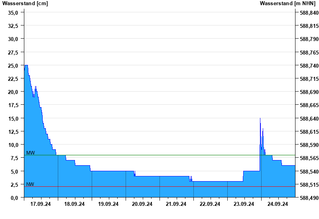This screenshot has width=319, height=219.
Task: Click the 588,540 right axis label
Action: 309,172
